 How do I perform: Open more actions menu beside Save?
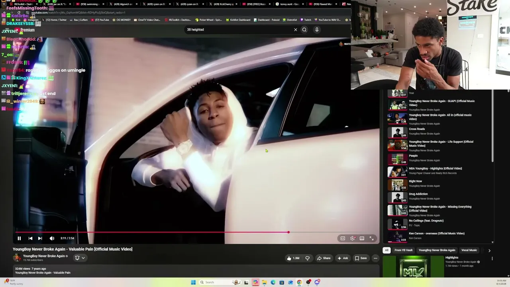click(x=375, y=258)
